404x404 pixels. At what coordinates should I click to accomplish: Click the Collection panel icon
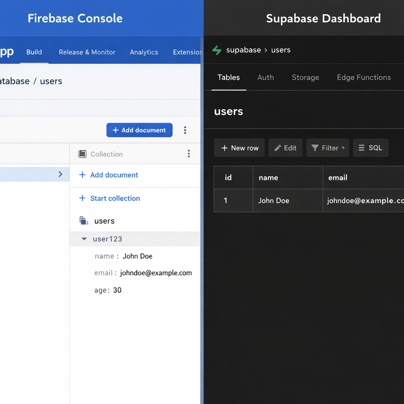click(82, 154)
